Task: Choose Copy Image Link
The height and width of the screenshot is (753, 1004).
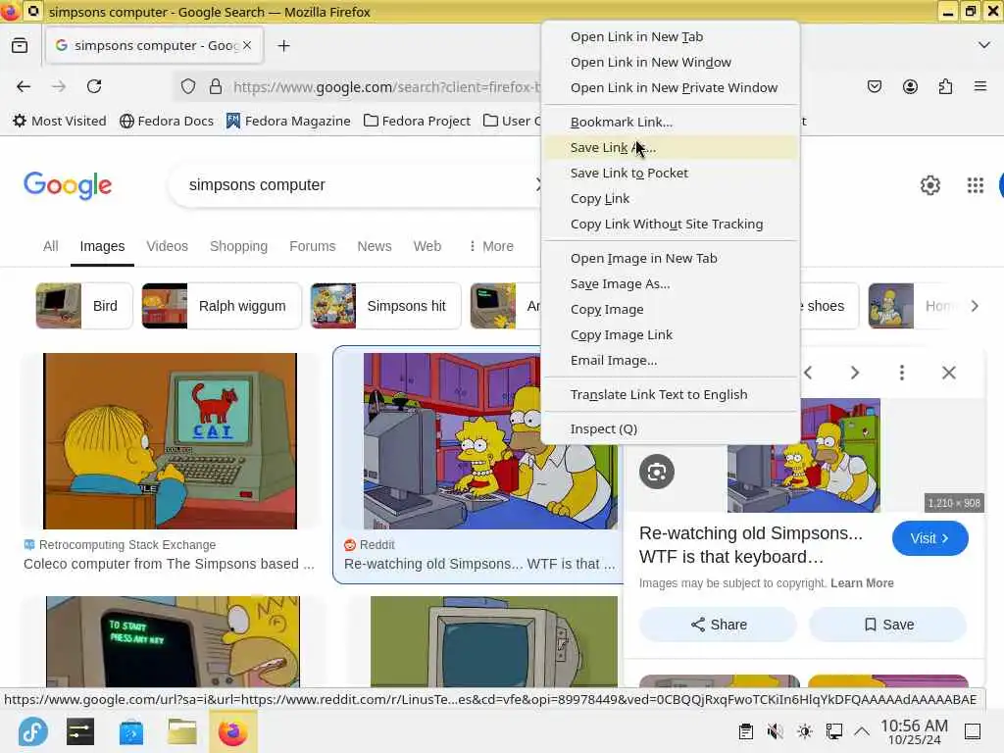Action: [671, 335]
